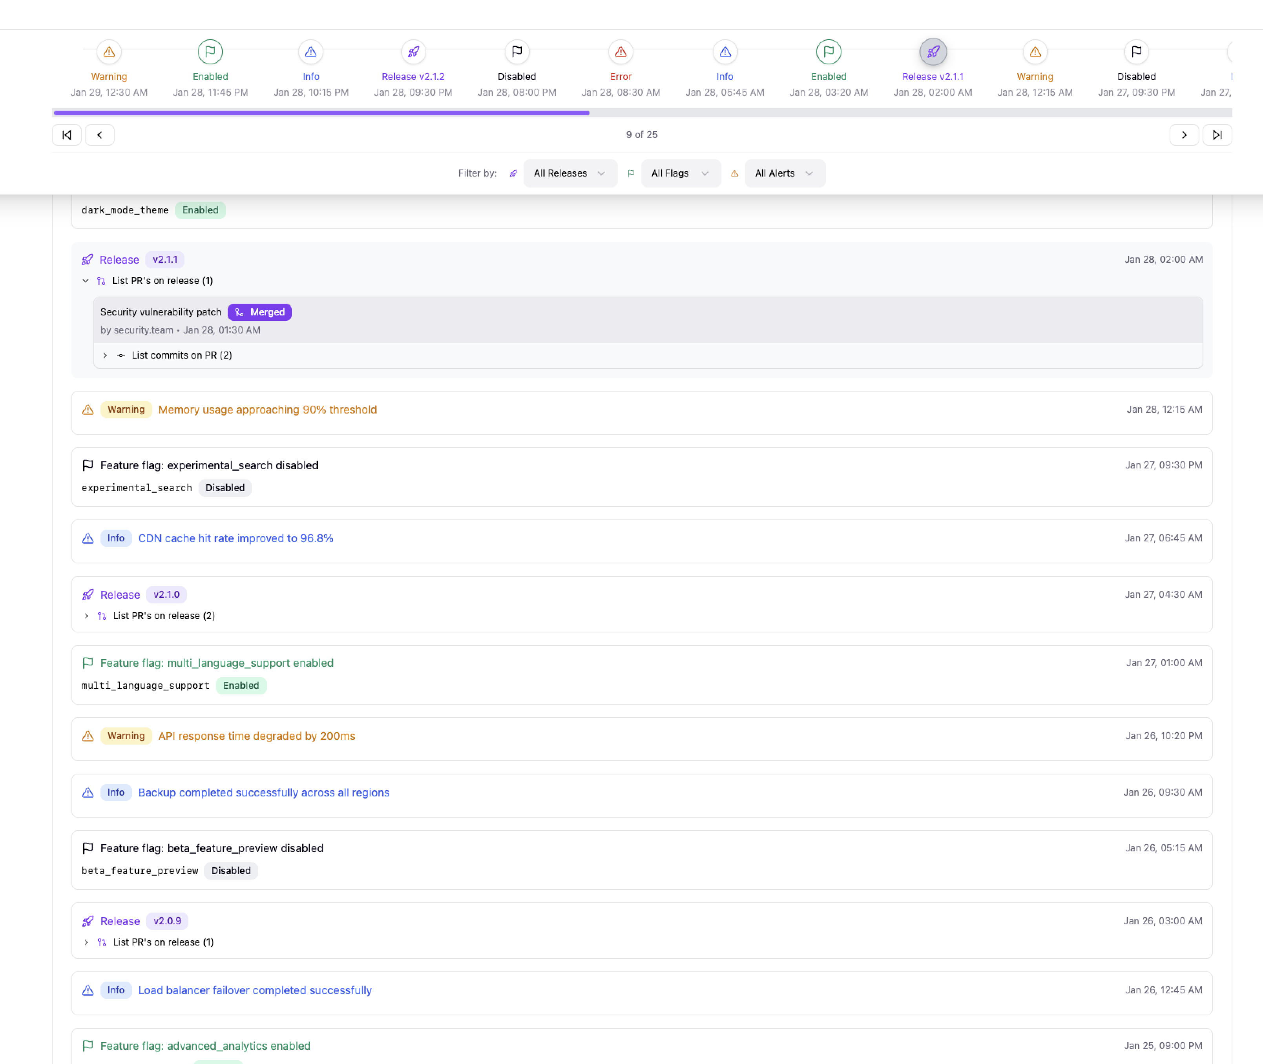This screenshot has height=1064, width=1263.
Task: Open the Release v2.1.2 rocket marker
Action: point(413,52)
